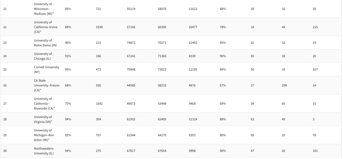The height and width of the screenshot is (159, 343).
Task: Select University of Chicago name cell
Action: [x=43, y=56]
